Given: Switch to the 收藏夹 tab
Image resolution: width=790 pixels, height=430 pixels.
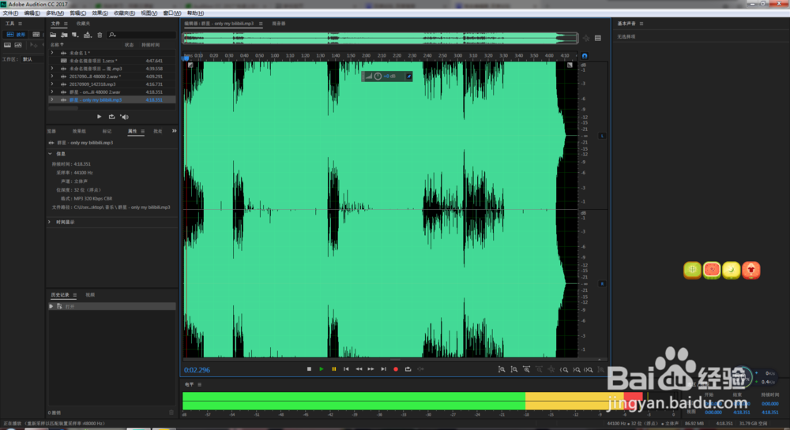Looking at the screenshot, I should 83,24.
